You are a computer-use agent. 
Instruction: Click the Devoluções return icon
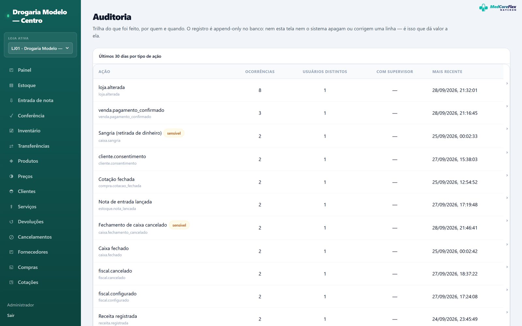coord(11,222)
